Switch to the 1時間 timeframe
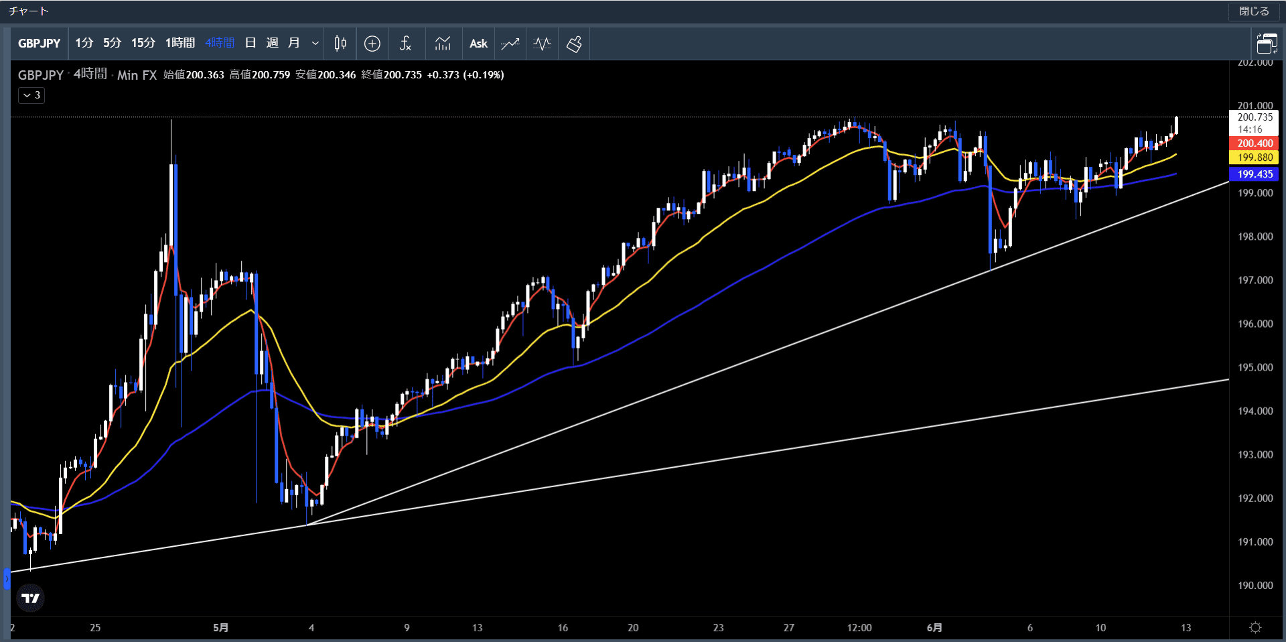The image size is (1286, 642). pyautogui.click(x=180, y=43)
